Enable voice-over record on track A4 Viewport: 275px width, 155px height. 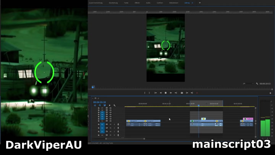click(x=118, y=135)
